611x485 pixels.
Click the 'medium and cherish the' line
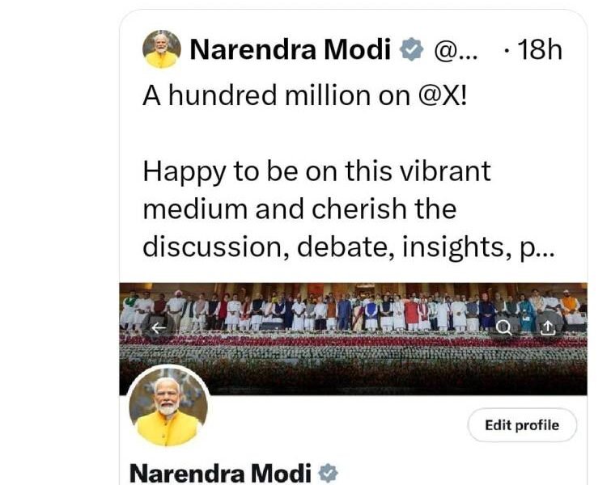pos(299,209)
